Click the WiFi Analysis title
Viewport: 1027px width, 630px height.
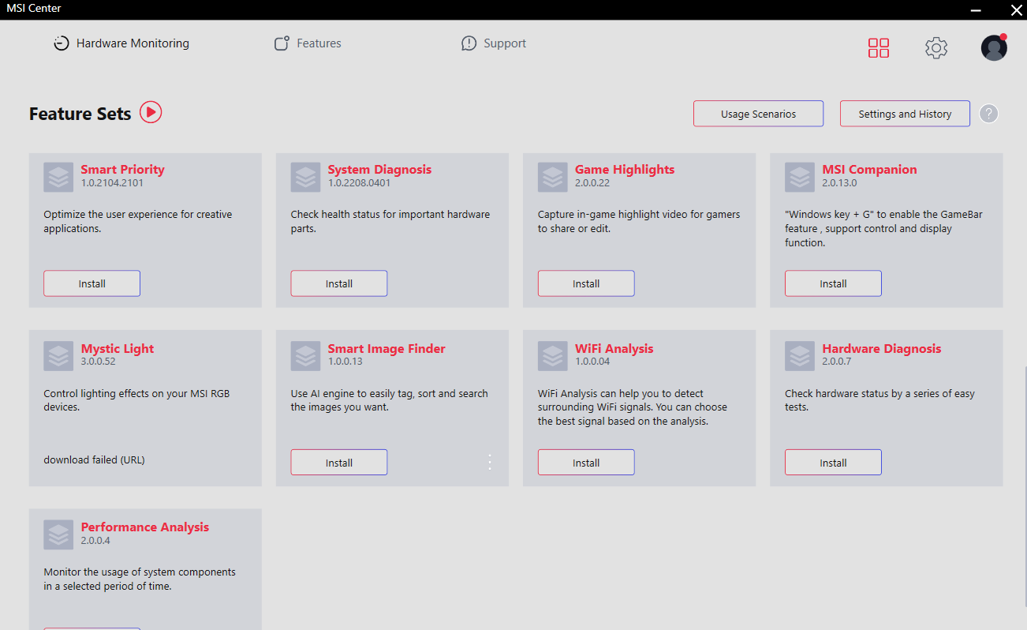[x=614, y=349]
